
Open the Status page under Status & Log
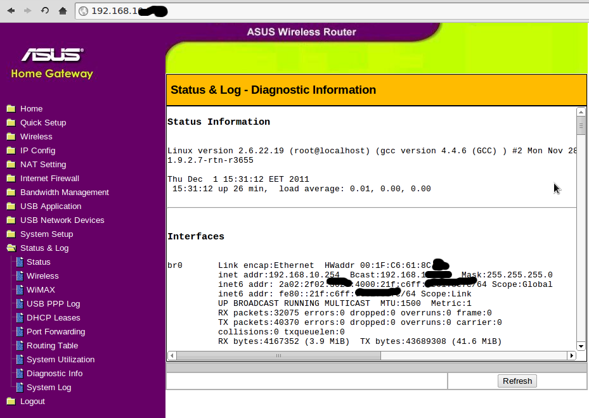[38, 262]
